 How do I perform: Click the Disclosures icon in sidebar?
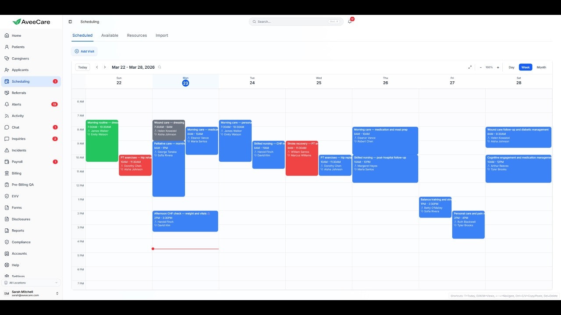pyautogui.click(x=7, y=219)
